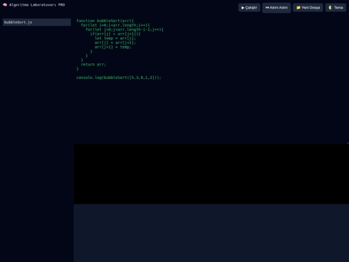Click the 'function bubbleSort(arr){' code line
Image resolution: width=349 pixels, height=262 pixels.
[105, 21]
